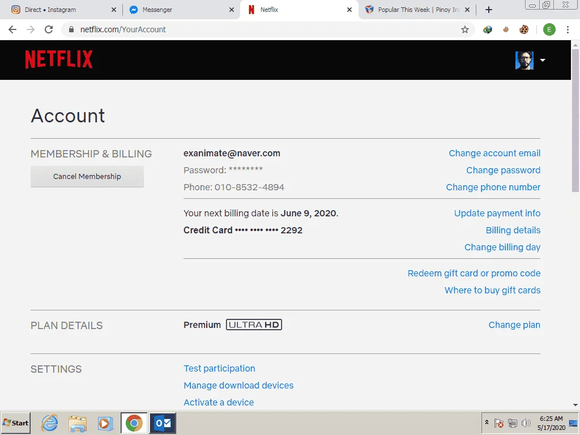Click the site lock icon

(71, 29)
